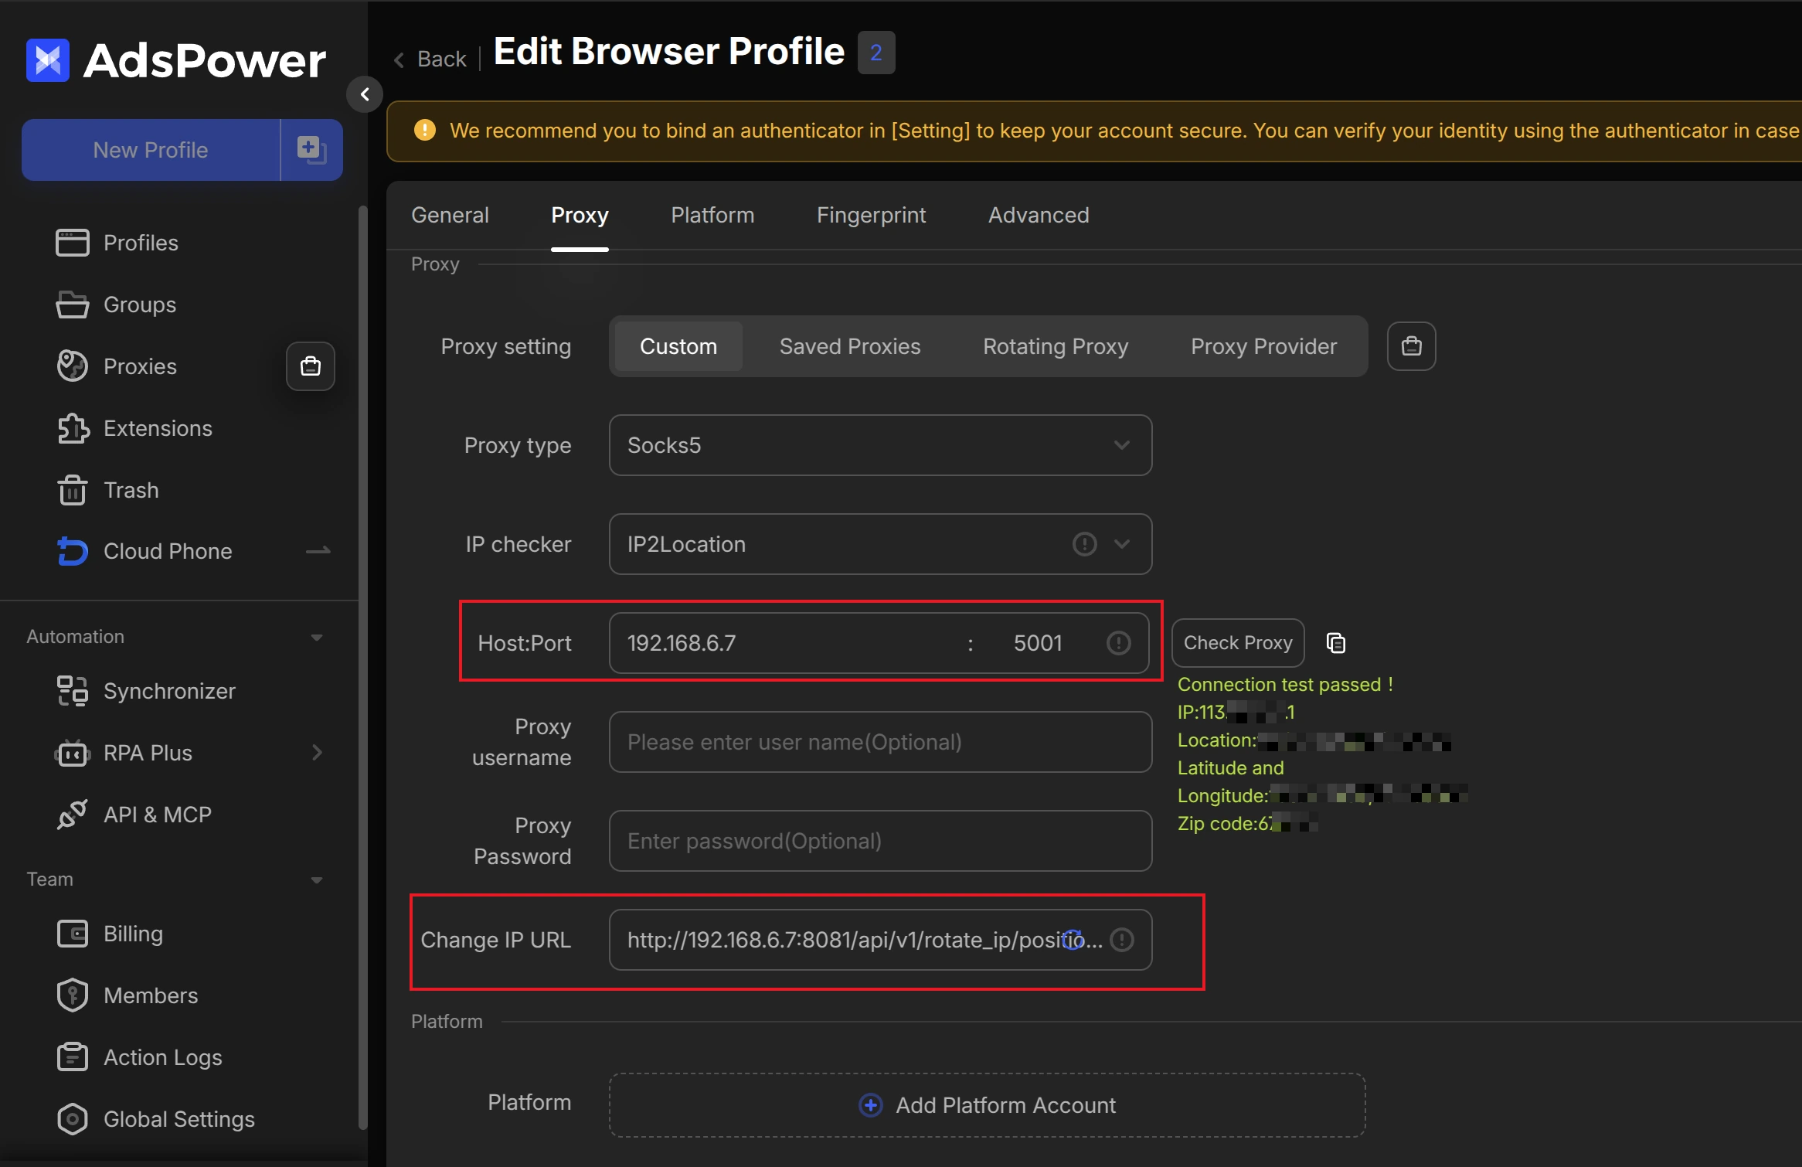Image resolution: width=1802 pixels, height=1167 pixels.
Task: Click the AdsPower logo icon
Action: pos(48,60)
